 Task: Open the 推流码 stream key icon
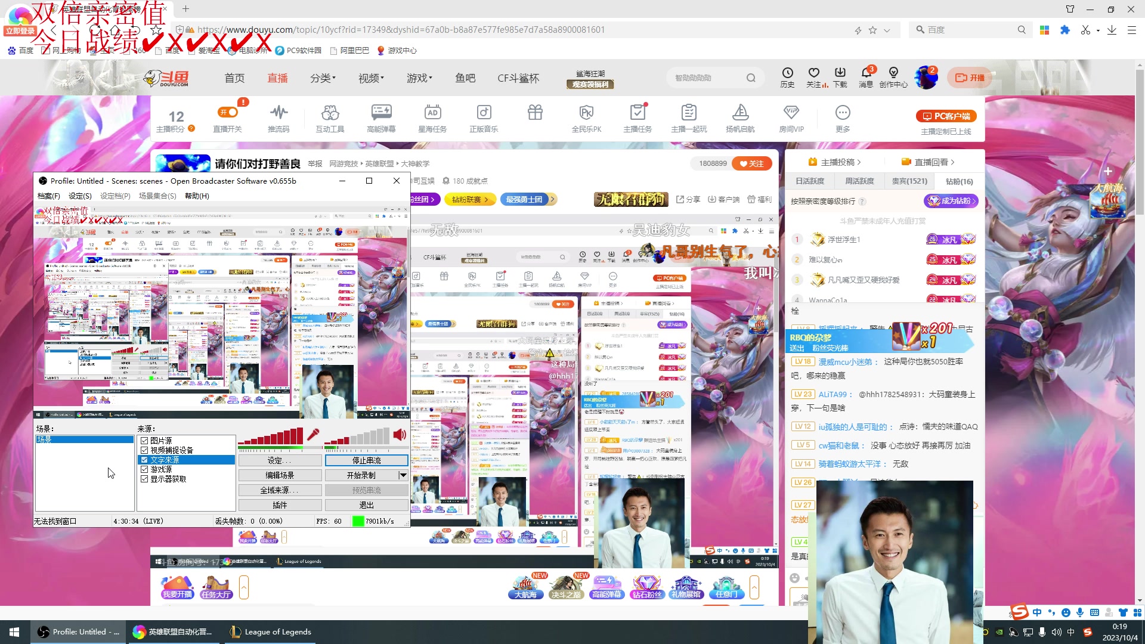click(278, 112)
